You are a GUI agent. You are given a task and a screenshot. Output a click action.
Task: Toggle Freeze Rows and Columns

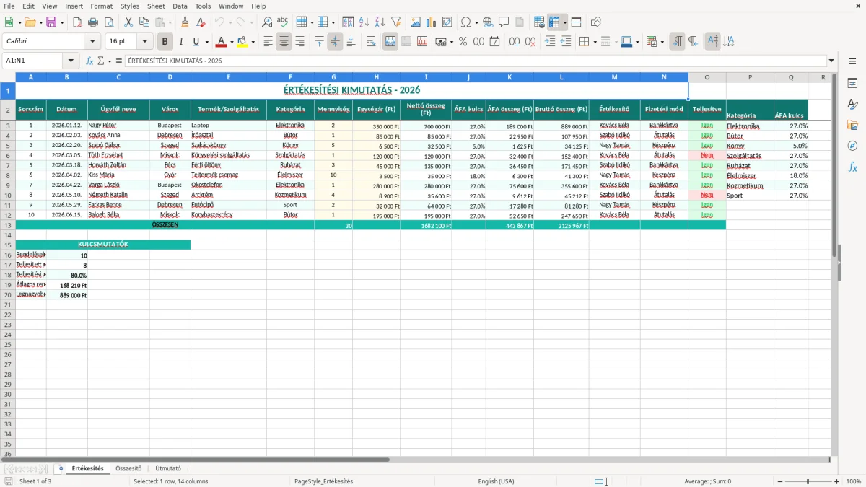tap(554, 22)
